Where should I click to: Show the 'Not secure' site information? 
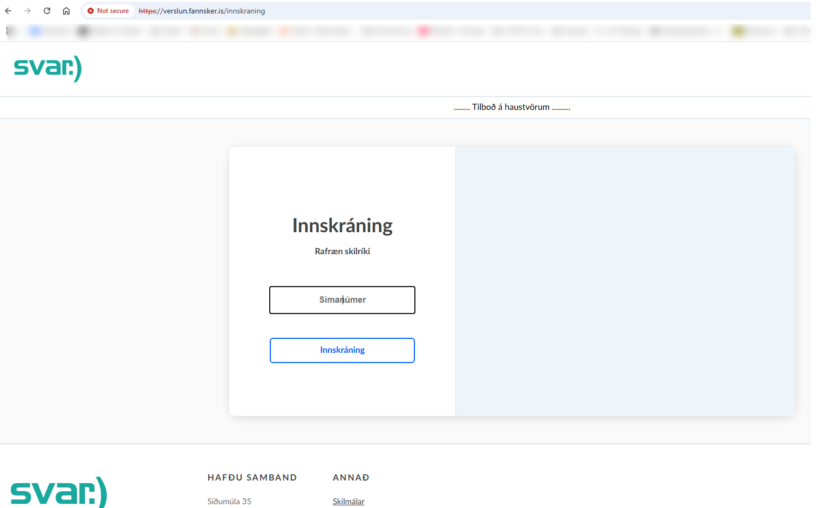coord(108,11)
